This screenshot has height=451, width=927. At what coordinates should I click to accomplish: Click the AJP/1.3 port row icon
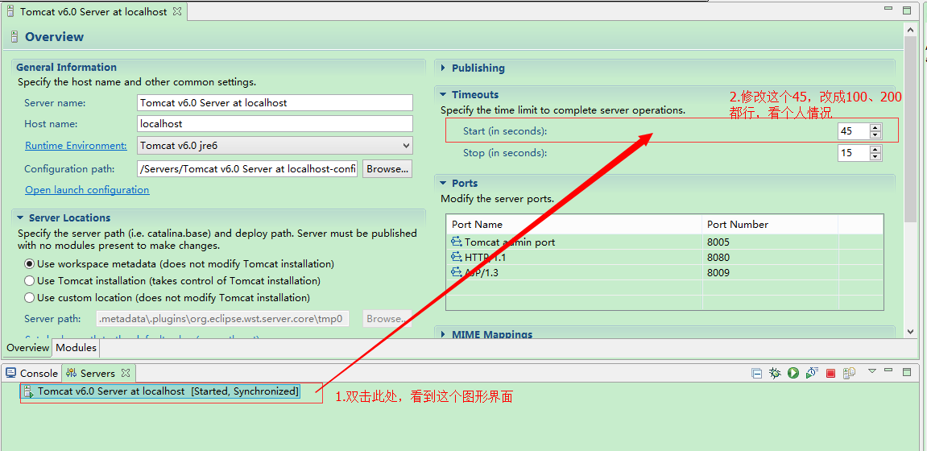click(457, 272)
